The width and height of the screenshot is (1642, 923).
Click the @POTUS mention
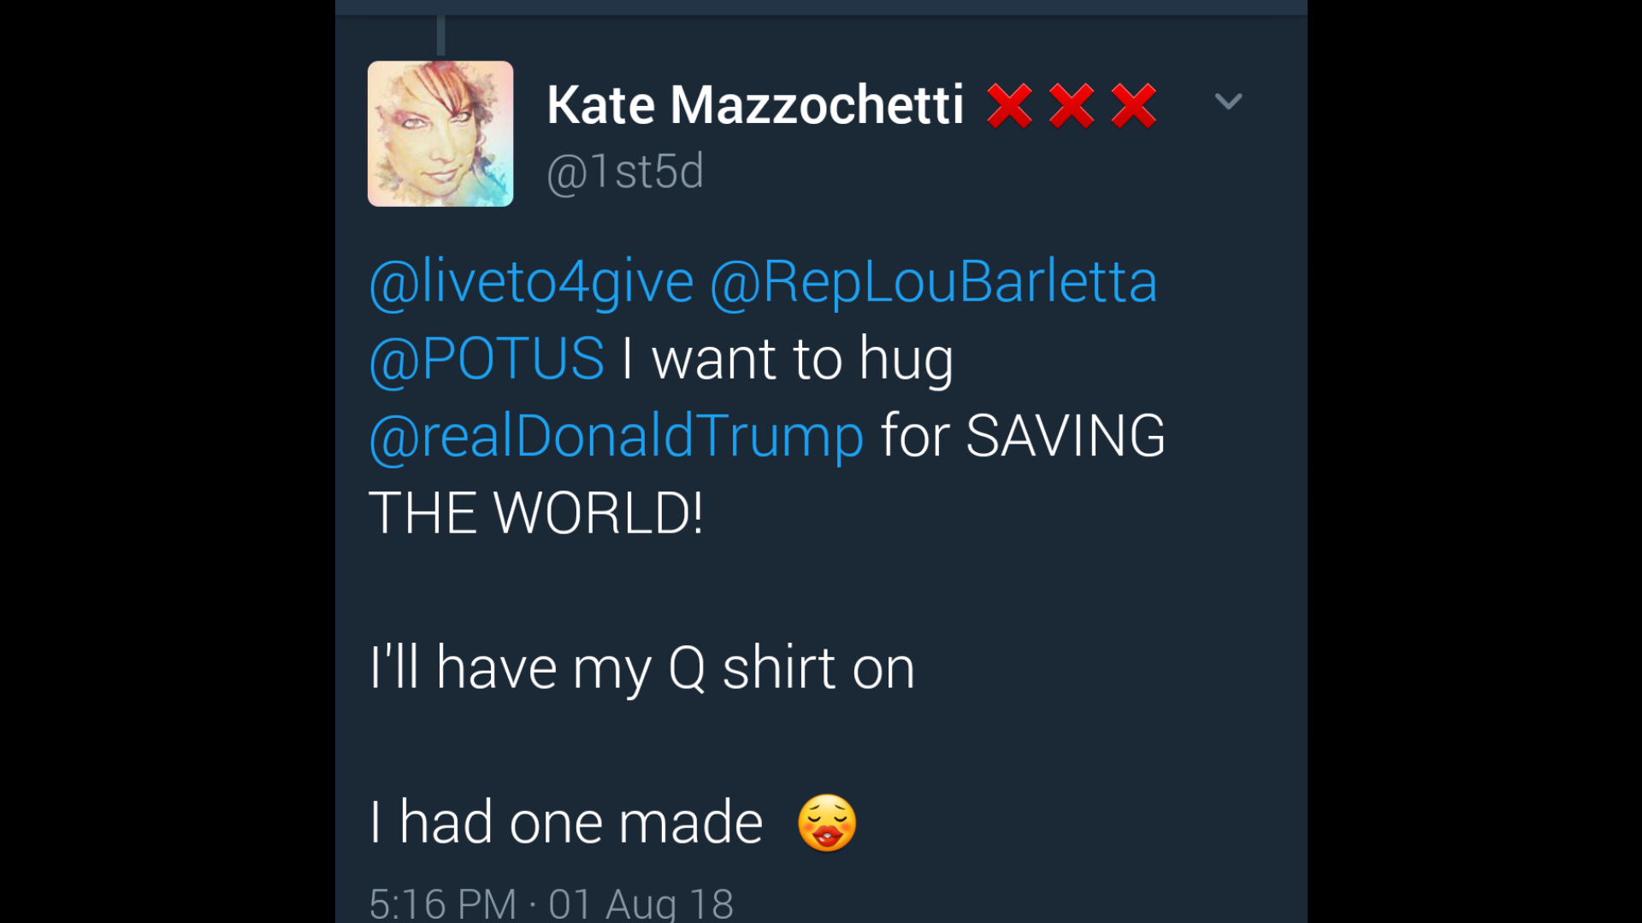click(487, 358)
